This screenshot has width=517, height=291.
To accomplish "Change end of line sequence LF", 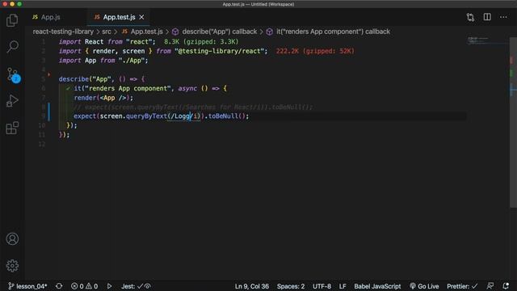I will (x=343, y=286).
